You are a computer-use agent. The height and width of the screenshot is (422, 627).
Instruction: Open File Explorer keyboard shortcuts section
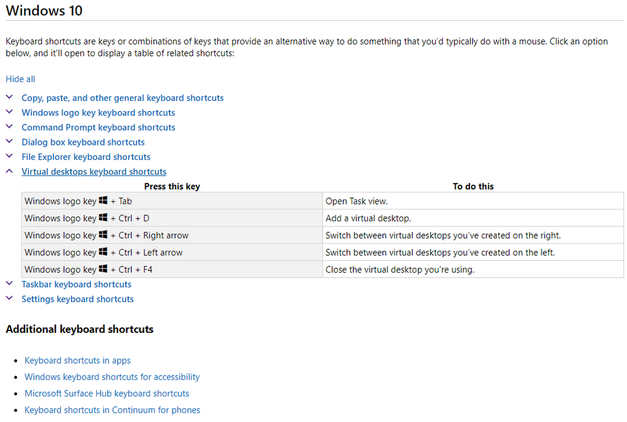tap(86, 157)
